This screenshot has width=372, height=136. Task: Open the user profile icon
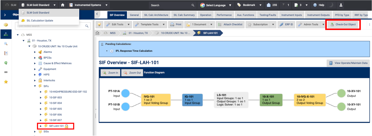click(x=341, y=5)
